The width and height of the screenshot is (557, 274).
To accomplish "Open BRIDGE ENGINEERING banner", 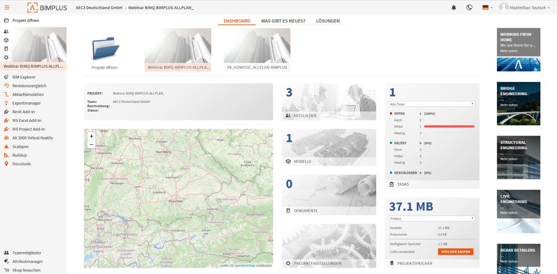I will point(518,103).
